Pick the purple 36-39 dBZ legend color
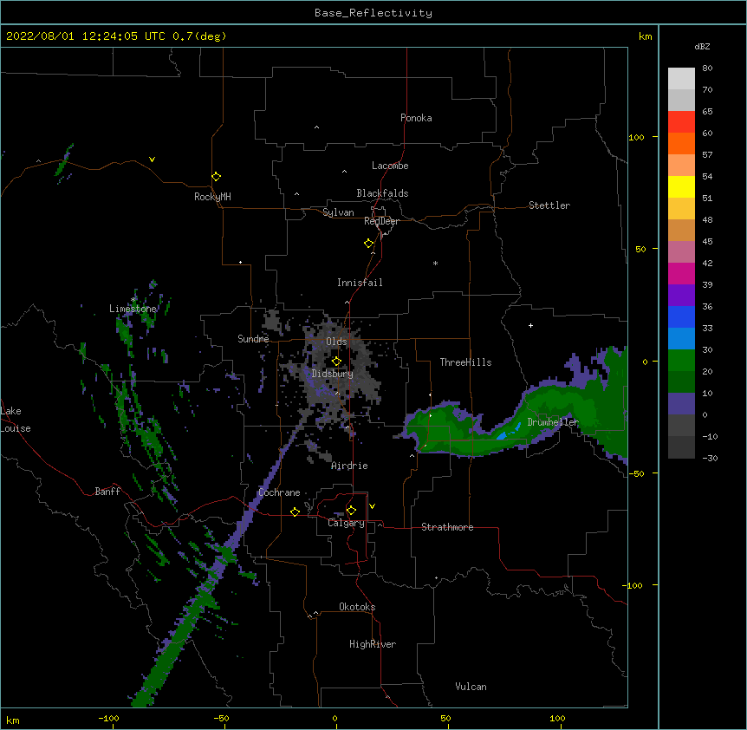 coord(681,296)
